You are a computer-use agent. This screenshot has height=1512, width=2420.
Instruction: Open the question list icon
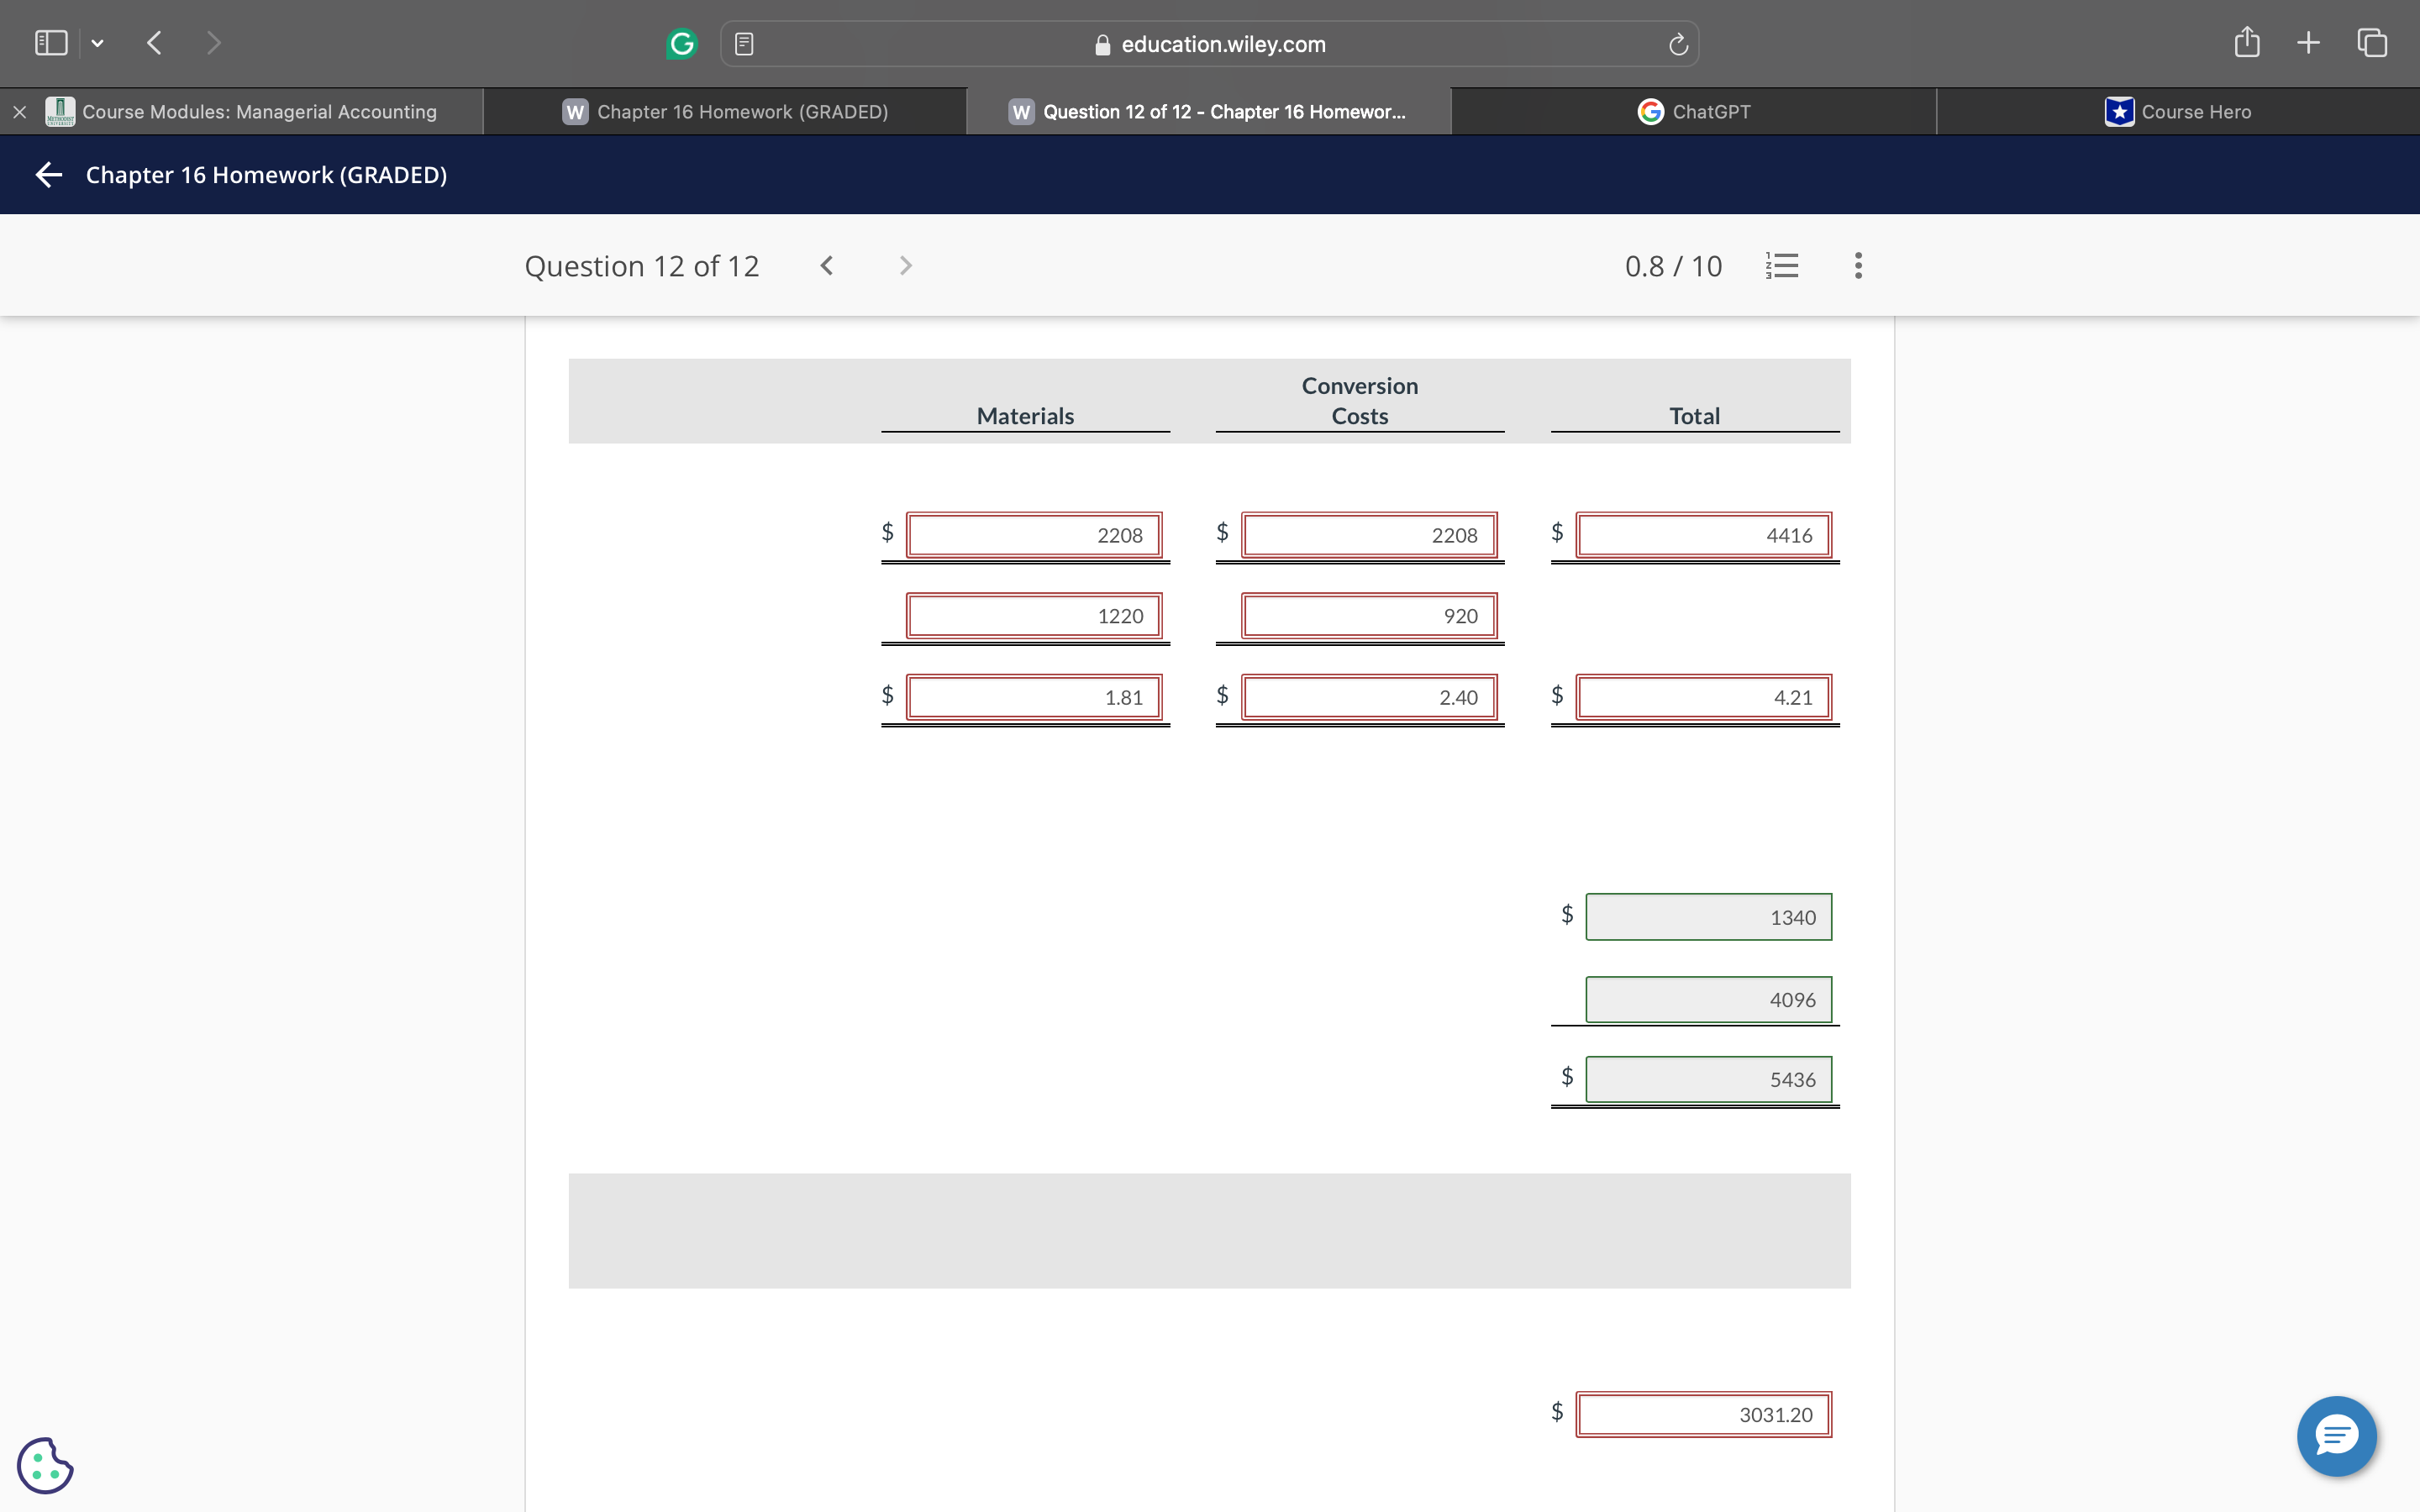click(1782, 266)
